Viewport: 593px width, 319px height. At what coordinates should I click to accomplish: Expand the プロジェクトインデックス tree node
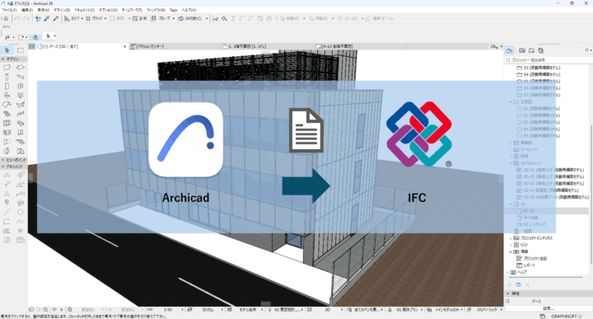coord(511,238)
